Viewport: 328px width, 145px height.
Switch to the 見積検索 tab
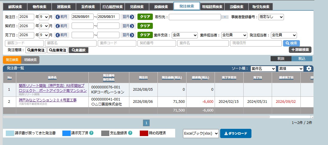pos(137,7)
